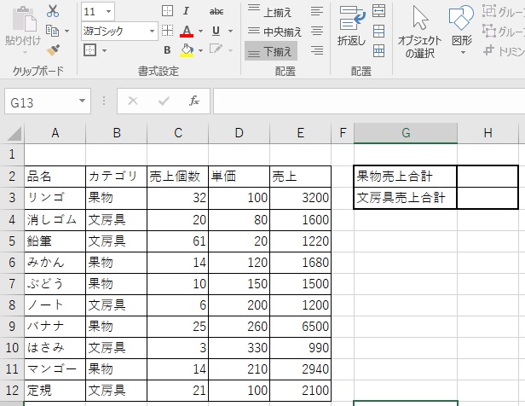Select 上揃え top alignment
Screen dimensions: 525x406
click(270, 12)
